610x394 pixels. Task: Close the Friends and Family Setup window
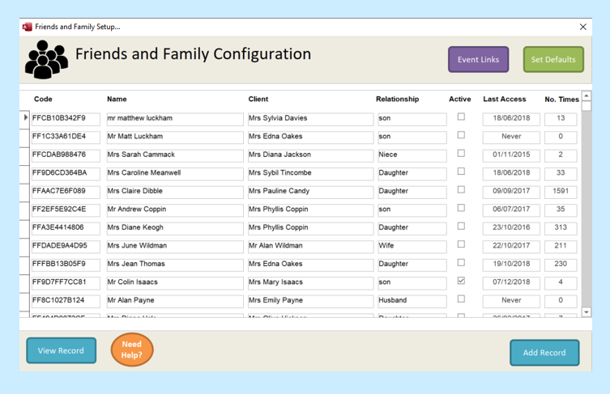tap(582, 27)
